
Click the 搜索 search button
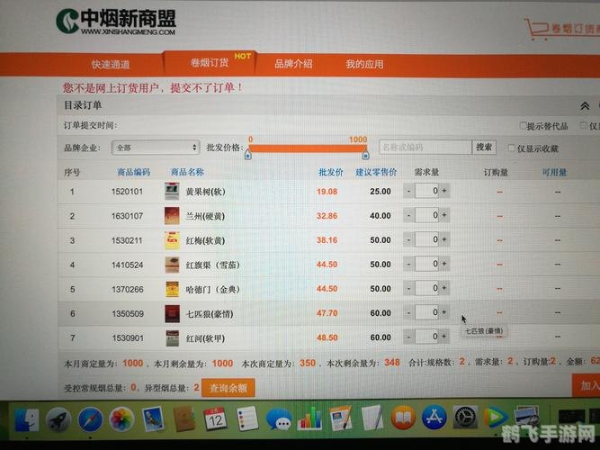click(484, 147)
